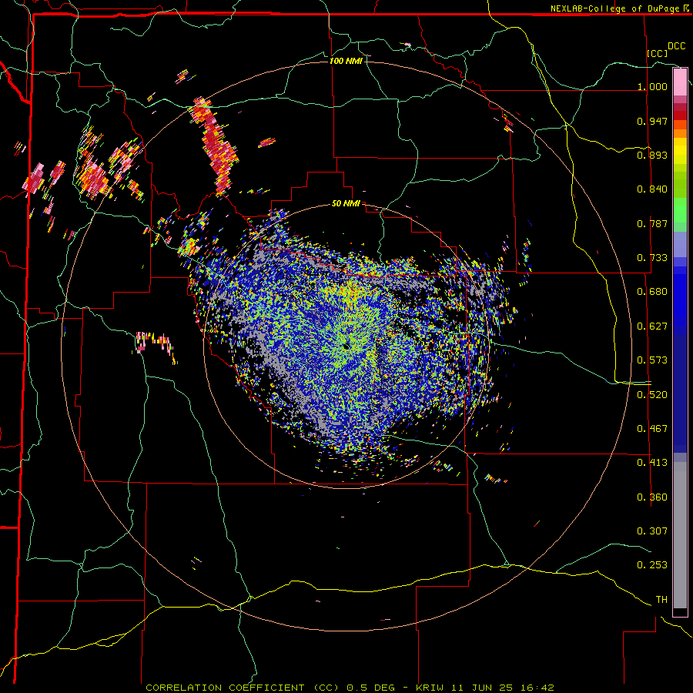Click the 0.840 scale value

[652, 189]
